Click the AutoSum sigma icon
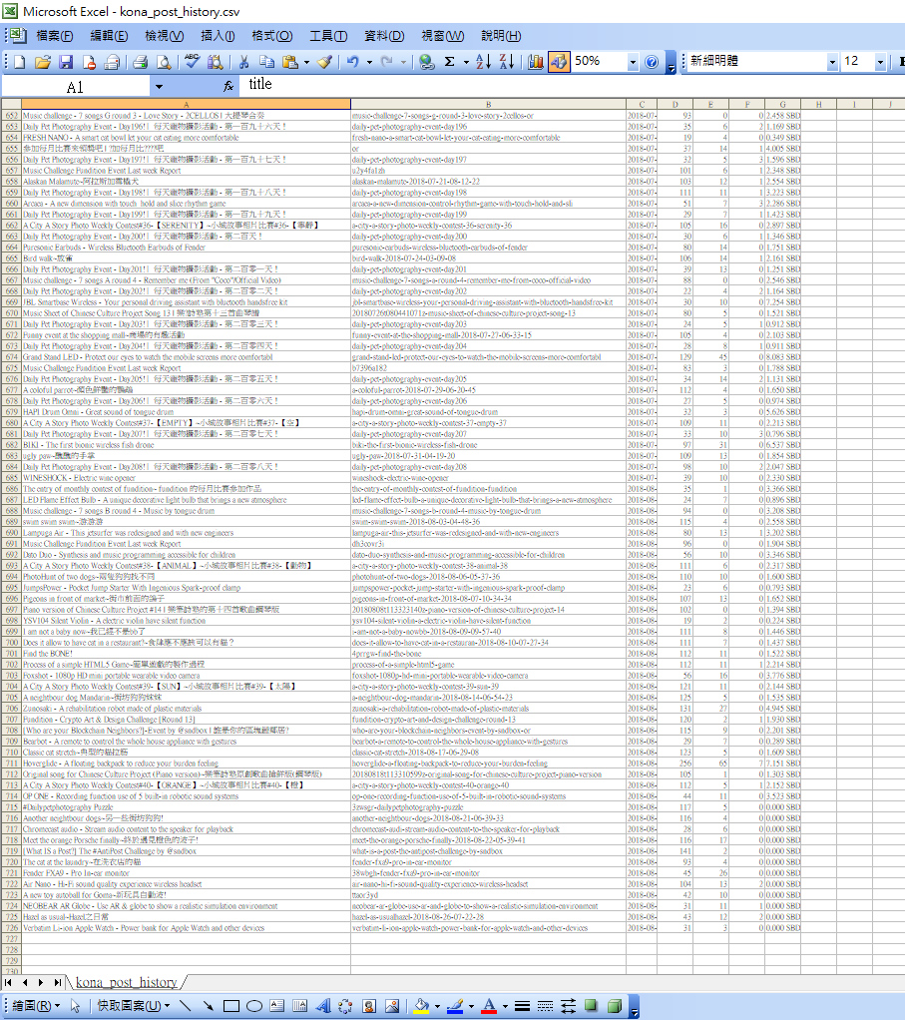905x1020 pixels. (449, 62)
